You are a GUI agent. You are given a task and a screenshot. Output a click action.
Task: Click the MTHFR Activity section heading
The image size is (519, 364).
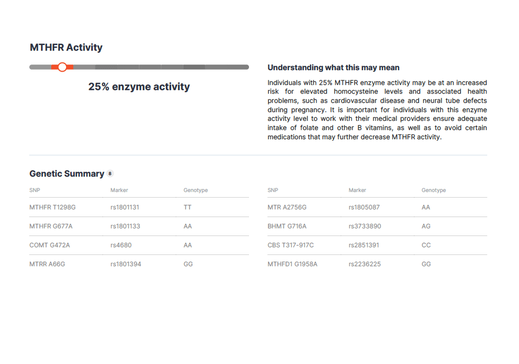pos(66,48)
